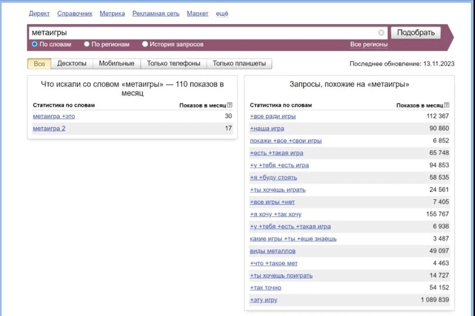Screen dimensions: 475x316
Task: Click the Запросы, похожие на «метаигры» heading
Action: tap(349, 84)
